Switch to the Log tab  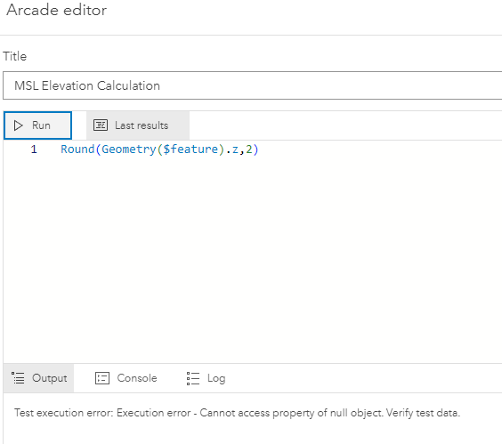(206, 378)
